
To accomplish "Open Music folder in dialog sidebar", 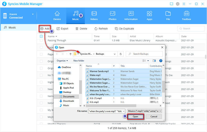I will 64,105.
